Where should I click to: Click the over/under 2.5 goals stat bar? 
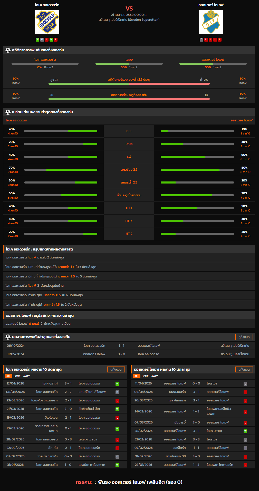point(129,84)
